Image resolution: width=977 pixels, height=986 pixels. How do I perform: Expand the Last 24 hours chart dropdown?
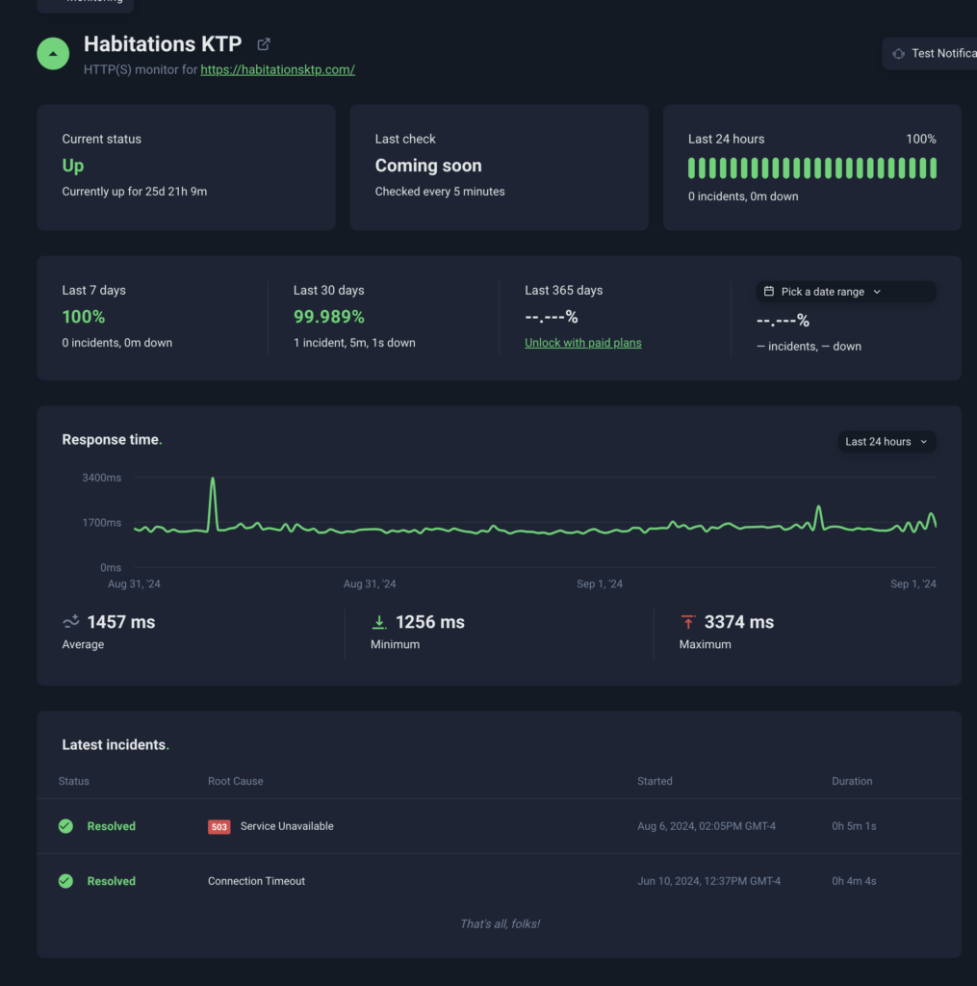point(886,442)
